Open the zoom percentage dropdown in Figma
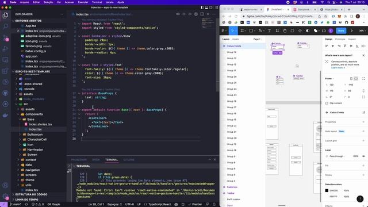This screenshot has height=207, width=368. 362,30
